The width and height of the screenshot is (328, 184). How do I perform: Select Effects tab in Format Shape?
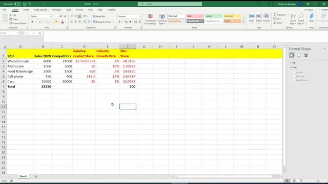coord(299,55)
